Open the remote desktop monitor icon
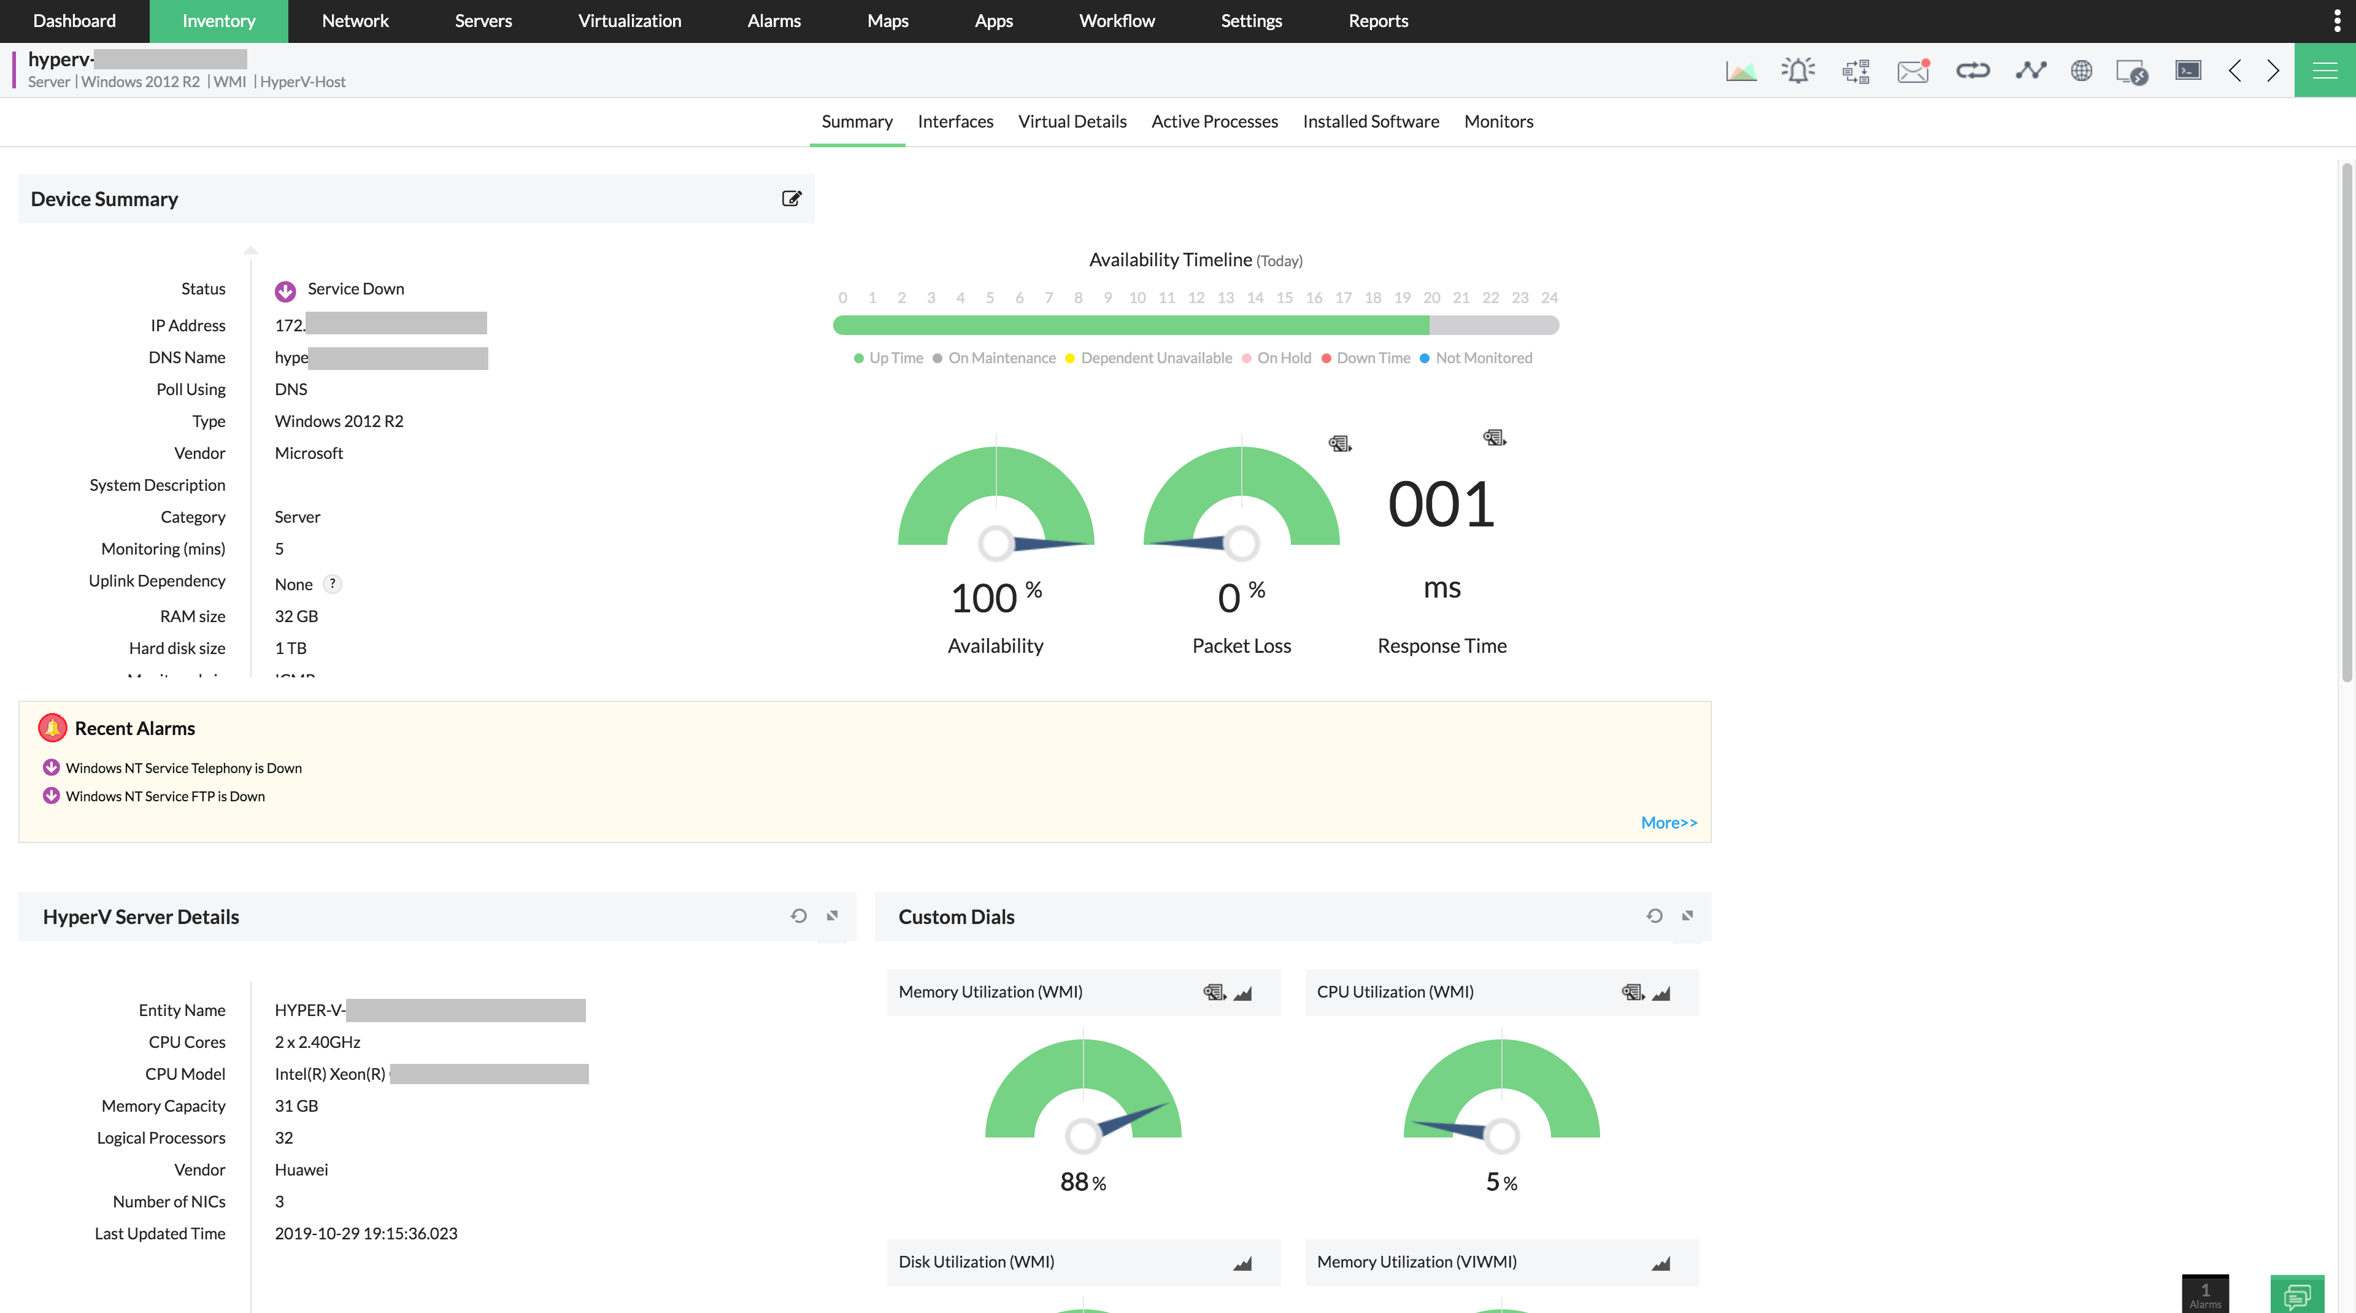 (x=2131, y=71)
